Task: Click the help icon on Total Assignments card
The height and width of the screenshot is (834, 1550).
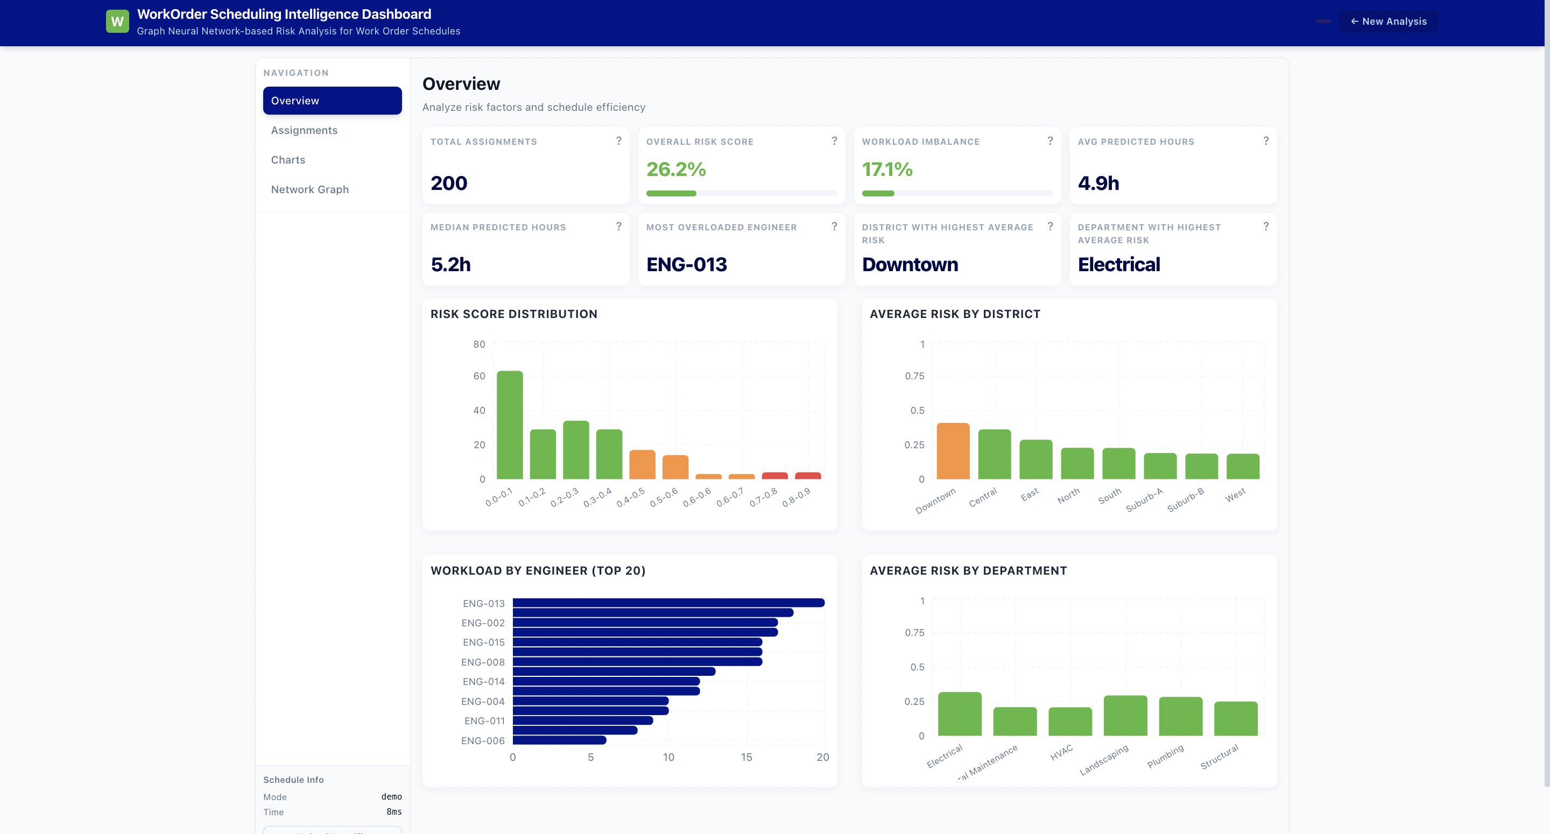Action: (618, 141)
